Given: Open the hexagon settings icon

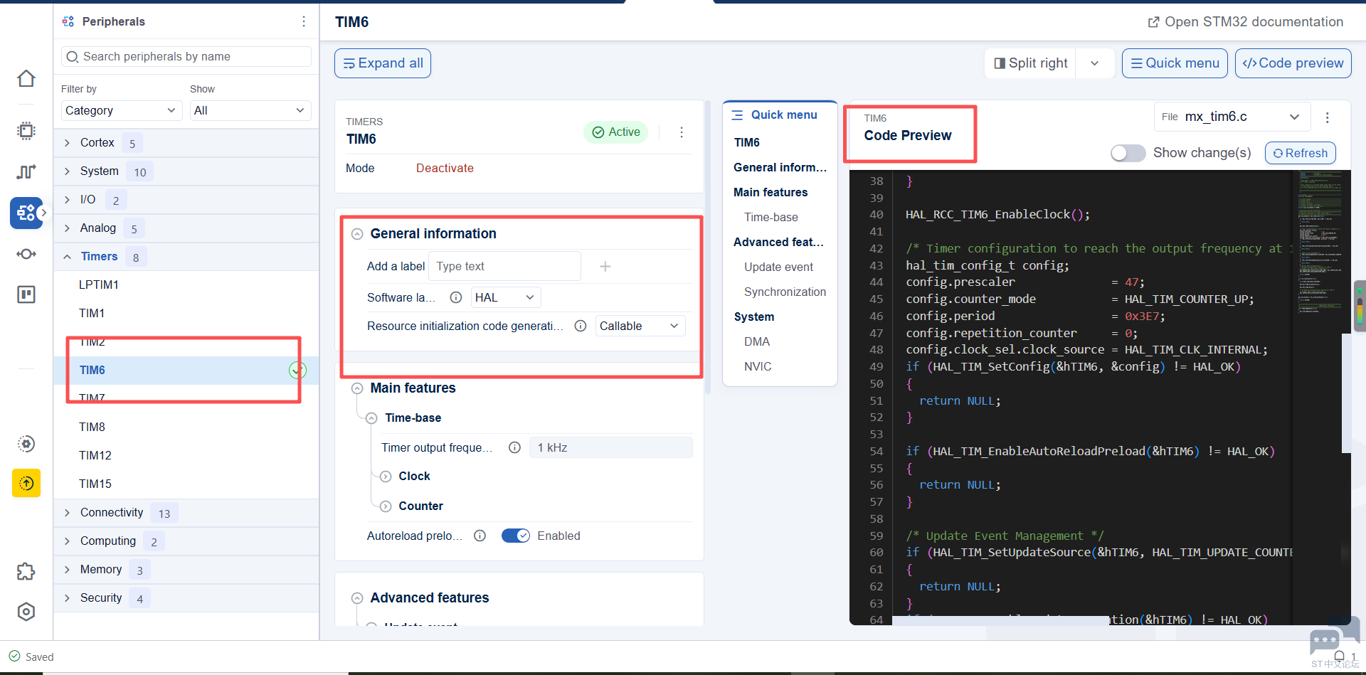Looking at the screenshot, I should click(x=26, y=612).
